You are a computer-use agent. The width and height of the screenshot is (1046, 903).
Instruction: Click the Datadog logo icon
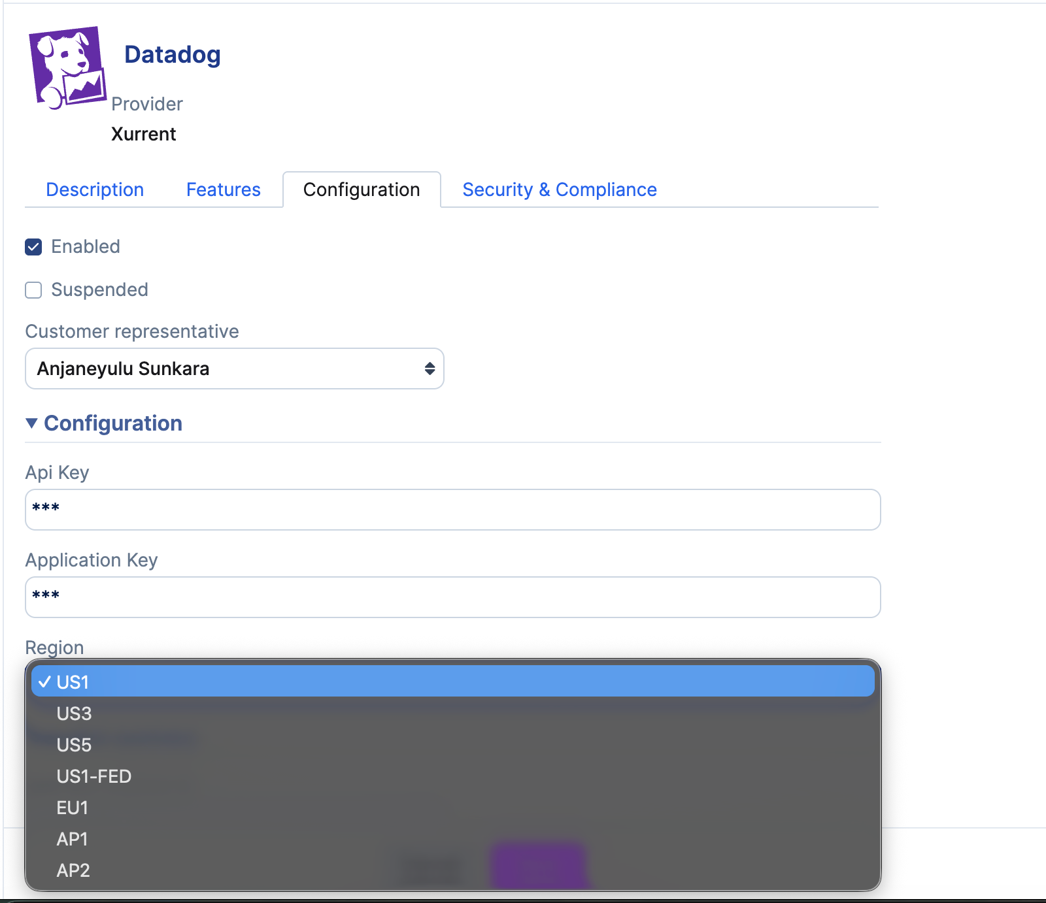click(67, 68)
